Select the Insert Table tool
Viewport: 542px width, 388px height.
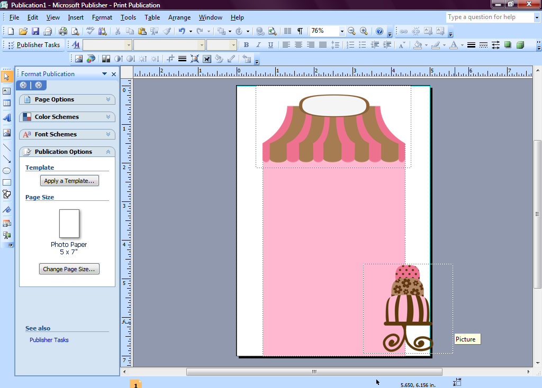coord(7,103)
